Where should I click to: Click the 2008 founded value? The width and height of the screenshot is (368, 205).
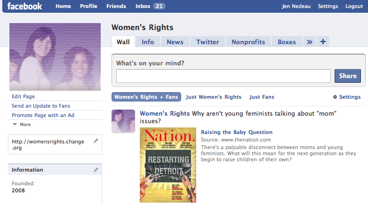pyautogui.click(x=18, y=190)
